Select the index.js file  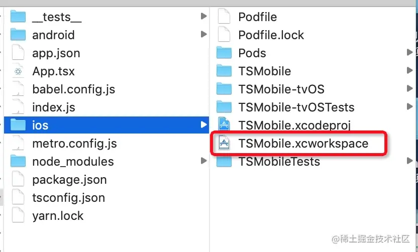pyautogui.click(x=54, y=107)
